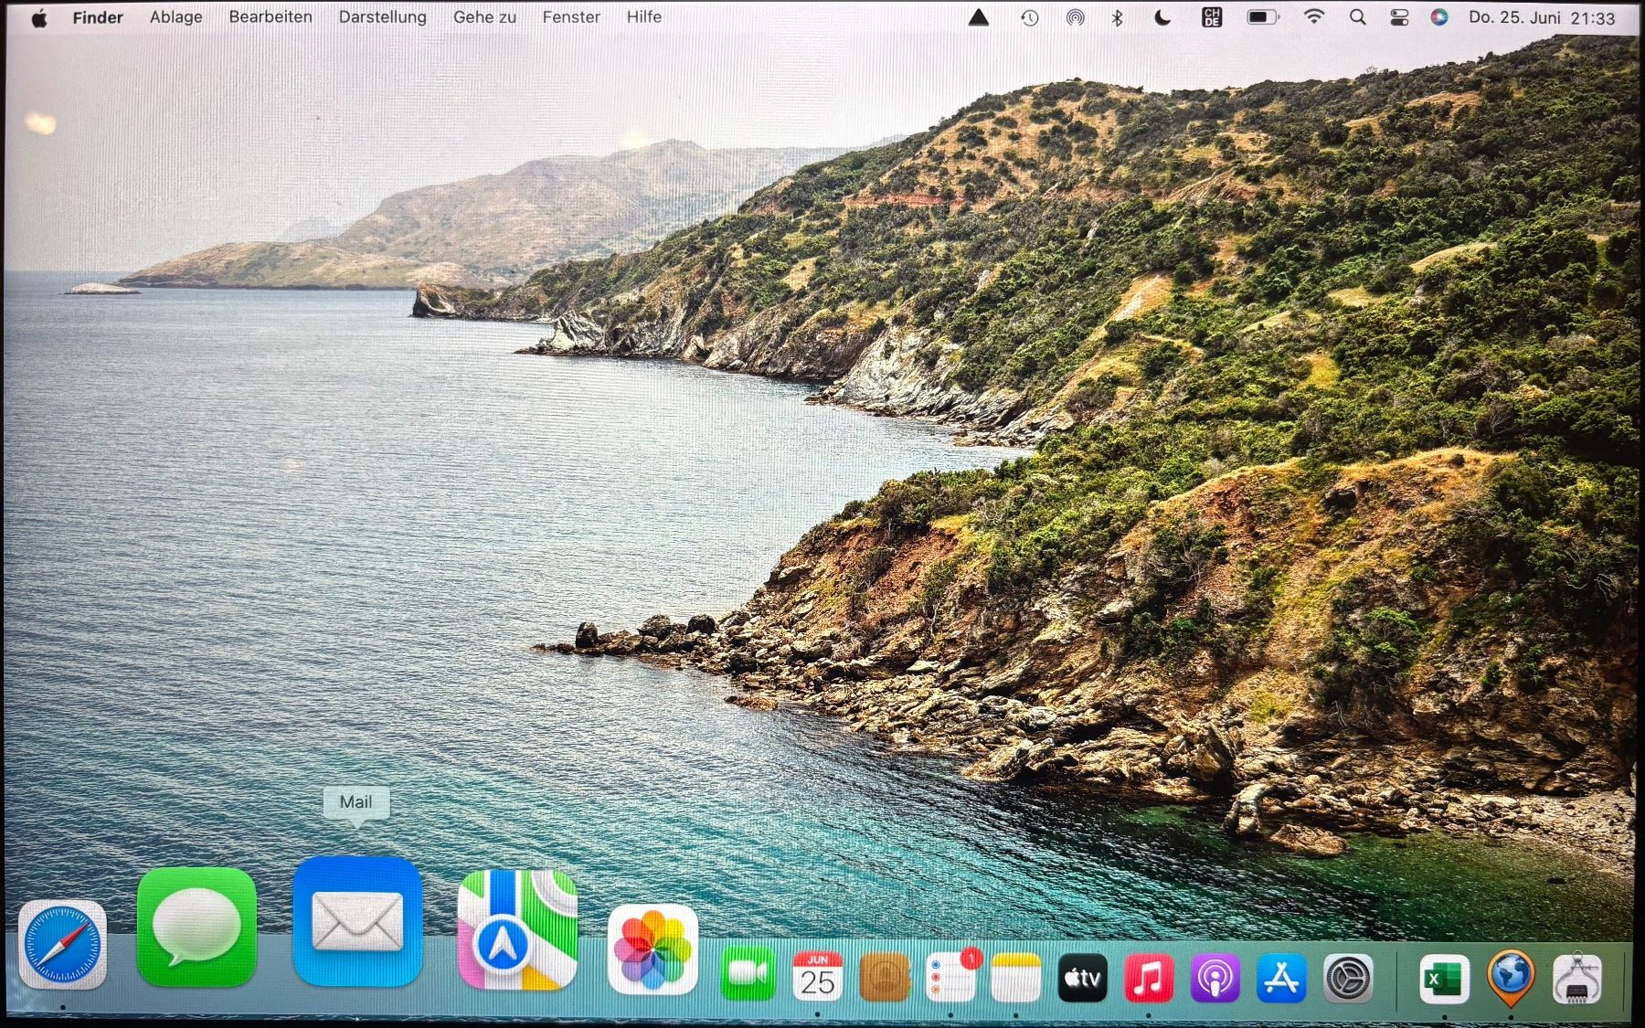This screenshot has height=1028, width=1645.
Task: Open the Bluetooth status menu
Action: (1117, 17)
